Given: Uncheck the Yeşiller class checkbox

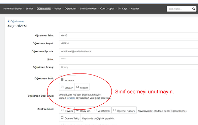Looking at the screenshot, I should [x=78, y=87].
